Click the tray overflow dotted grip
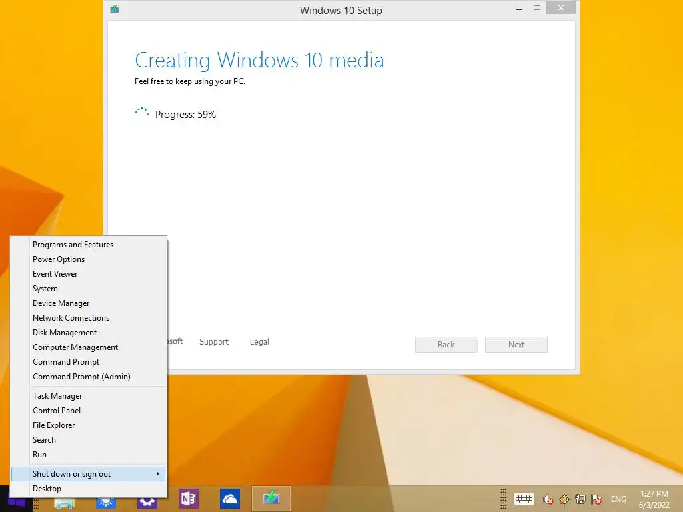 click(x=503, y=499)
